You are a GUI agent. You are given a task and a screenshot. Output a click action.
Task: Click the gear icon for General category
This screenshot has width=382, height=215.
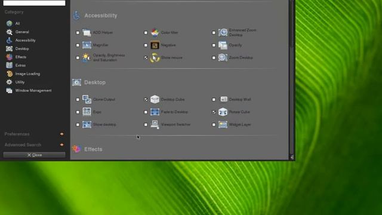10,32
